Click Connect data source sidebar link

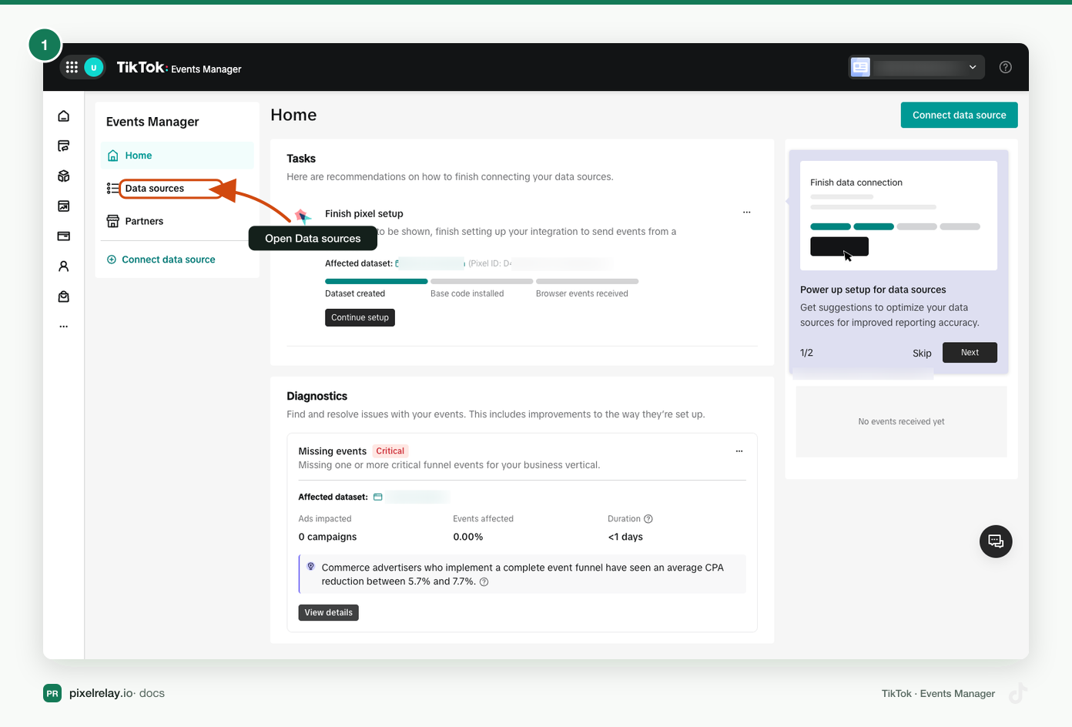(x=161, y=260)
